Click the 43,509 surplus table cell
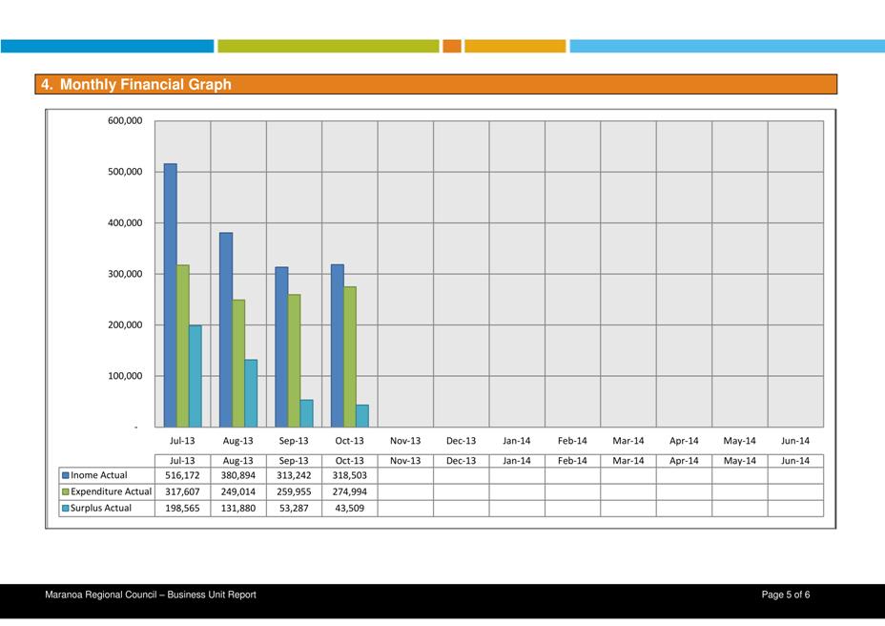Viewport: 885px width, 626px height. (x=349, y=509)
